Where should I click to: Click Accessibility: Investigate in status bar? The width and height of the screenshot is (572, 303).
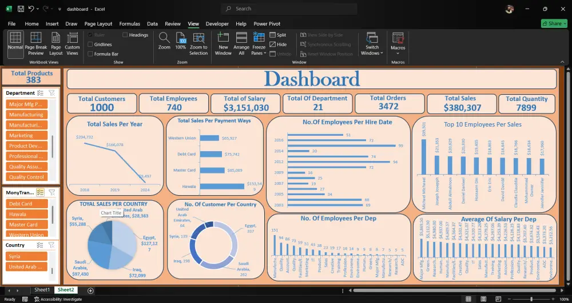coord(58,299)
